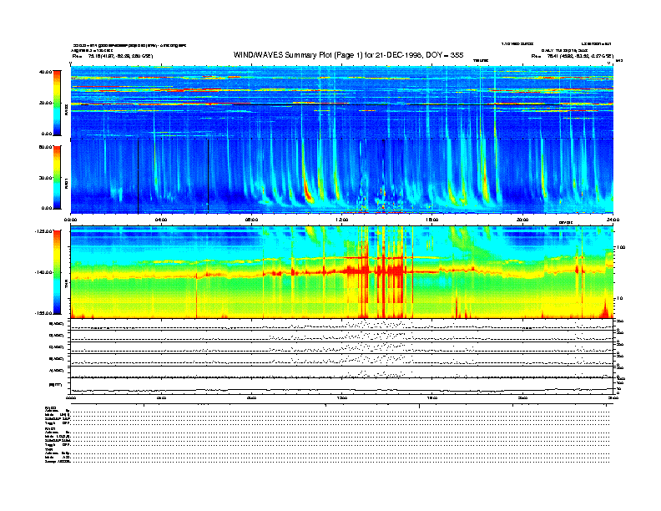
Task: Click the topmost line plot row label
Action: point(57,324)
